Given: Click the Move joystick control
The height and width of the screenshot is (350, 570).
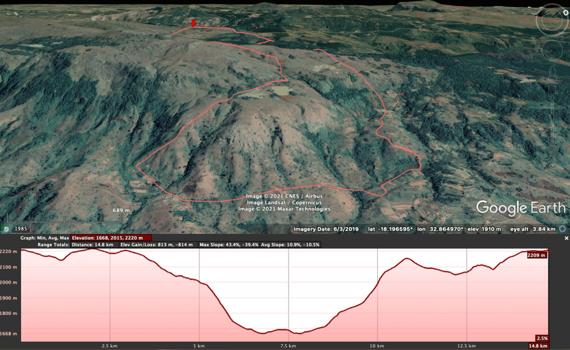Looking at the screenshot, I should coord(552,51).
